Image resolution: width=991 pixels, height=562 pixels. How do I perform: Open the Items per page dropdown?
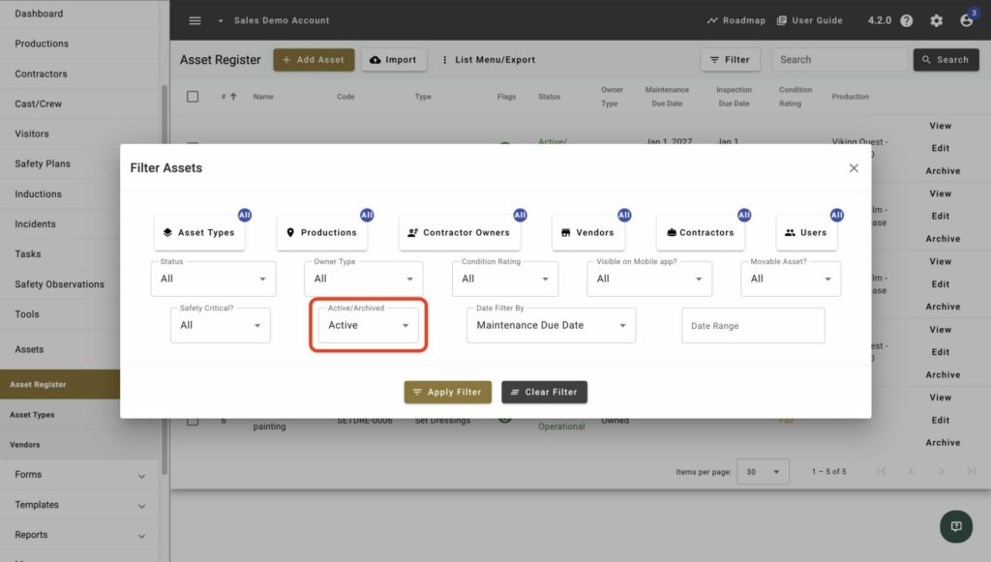click(763, 472)
